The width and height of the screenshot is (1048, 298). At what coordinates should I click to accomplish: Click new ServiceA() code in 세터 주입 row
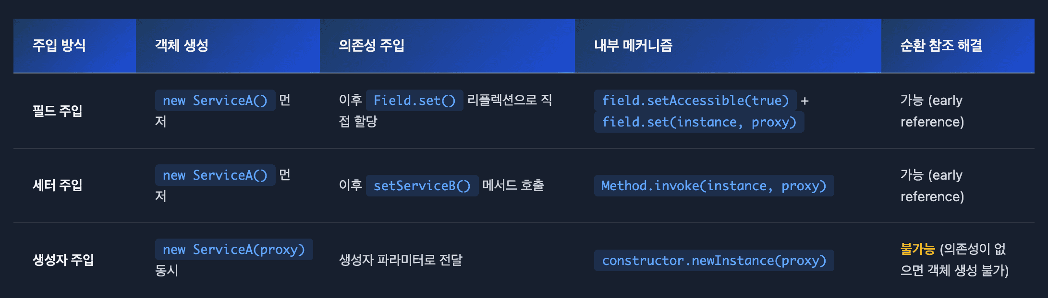[x=215, y=175]
